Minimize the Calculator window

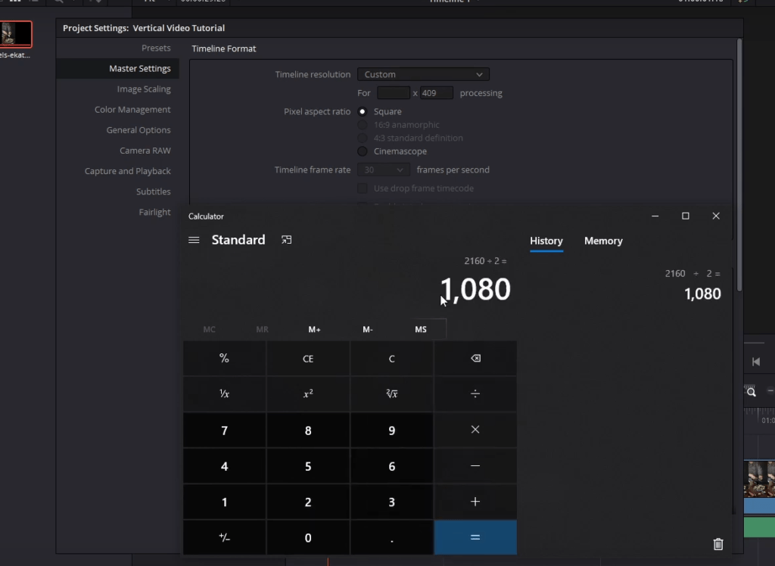655,216
